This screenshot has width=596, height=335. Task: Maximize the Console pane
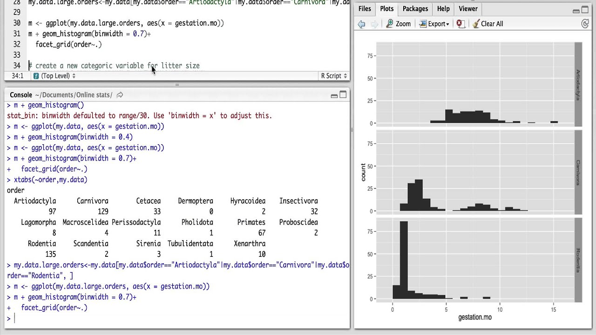(343, 95)
